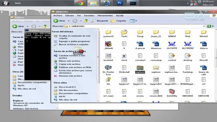Image resolution: width=217 pixels, height=122 pixels.
Task: Go back with the WINDOWS Atrás button
Action: pyautogui.click(x=59, y=21)
